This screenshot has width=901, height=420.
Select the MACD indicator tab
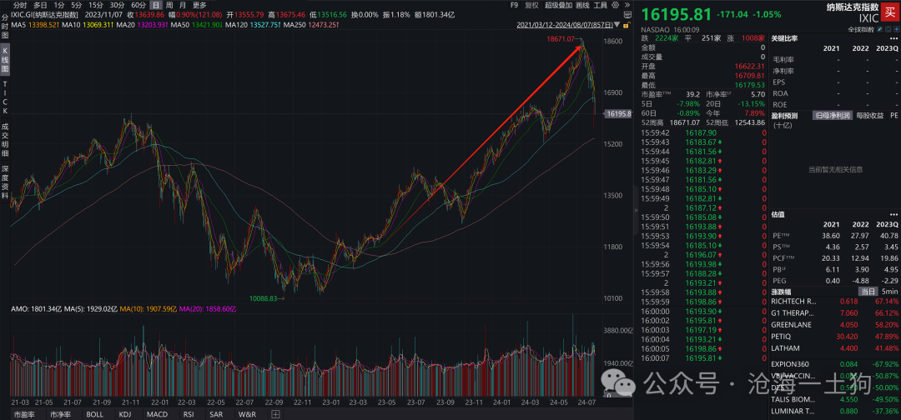coord(157,413)
